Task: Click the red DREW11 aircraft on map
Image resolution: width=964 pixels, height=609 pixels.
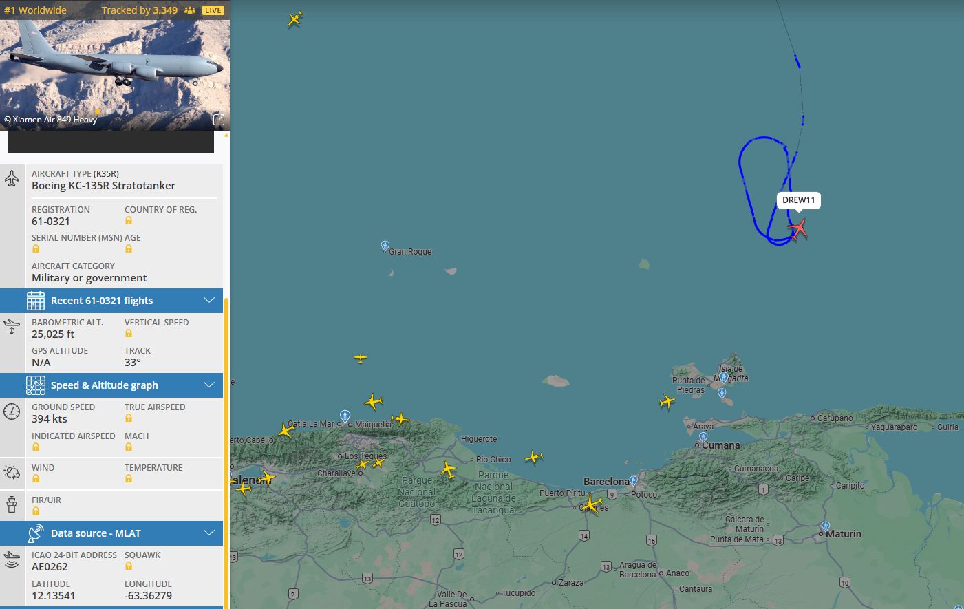Action: (x=798, y=228)
